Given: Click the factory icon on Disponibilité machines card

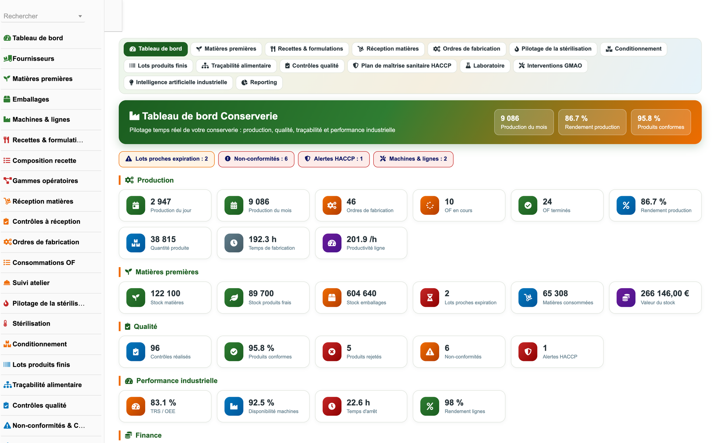Looking at the screenshot, I should pyautogui.click(x=234, y=406).
